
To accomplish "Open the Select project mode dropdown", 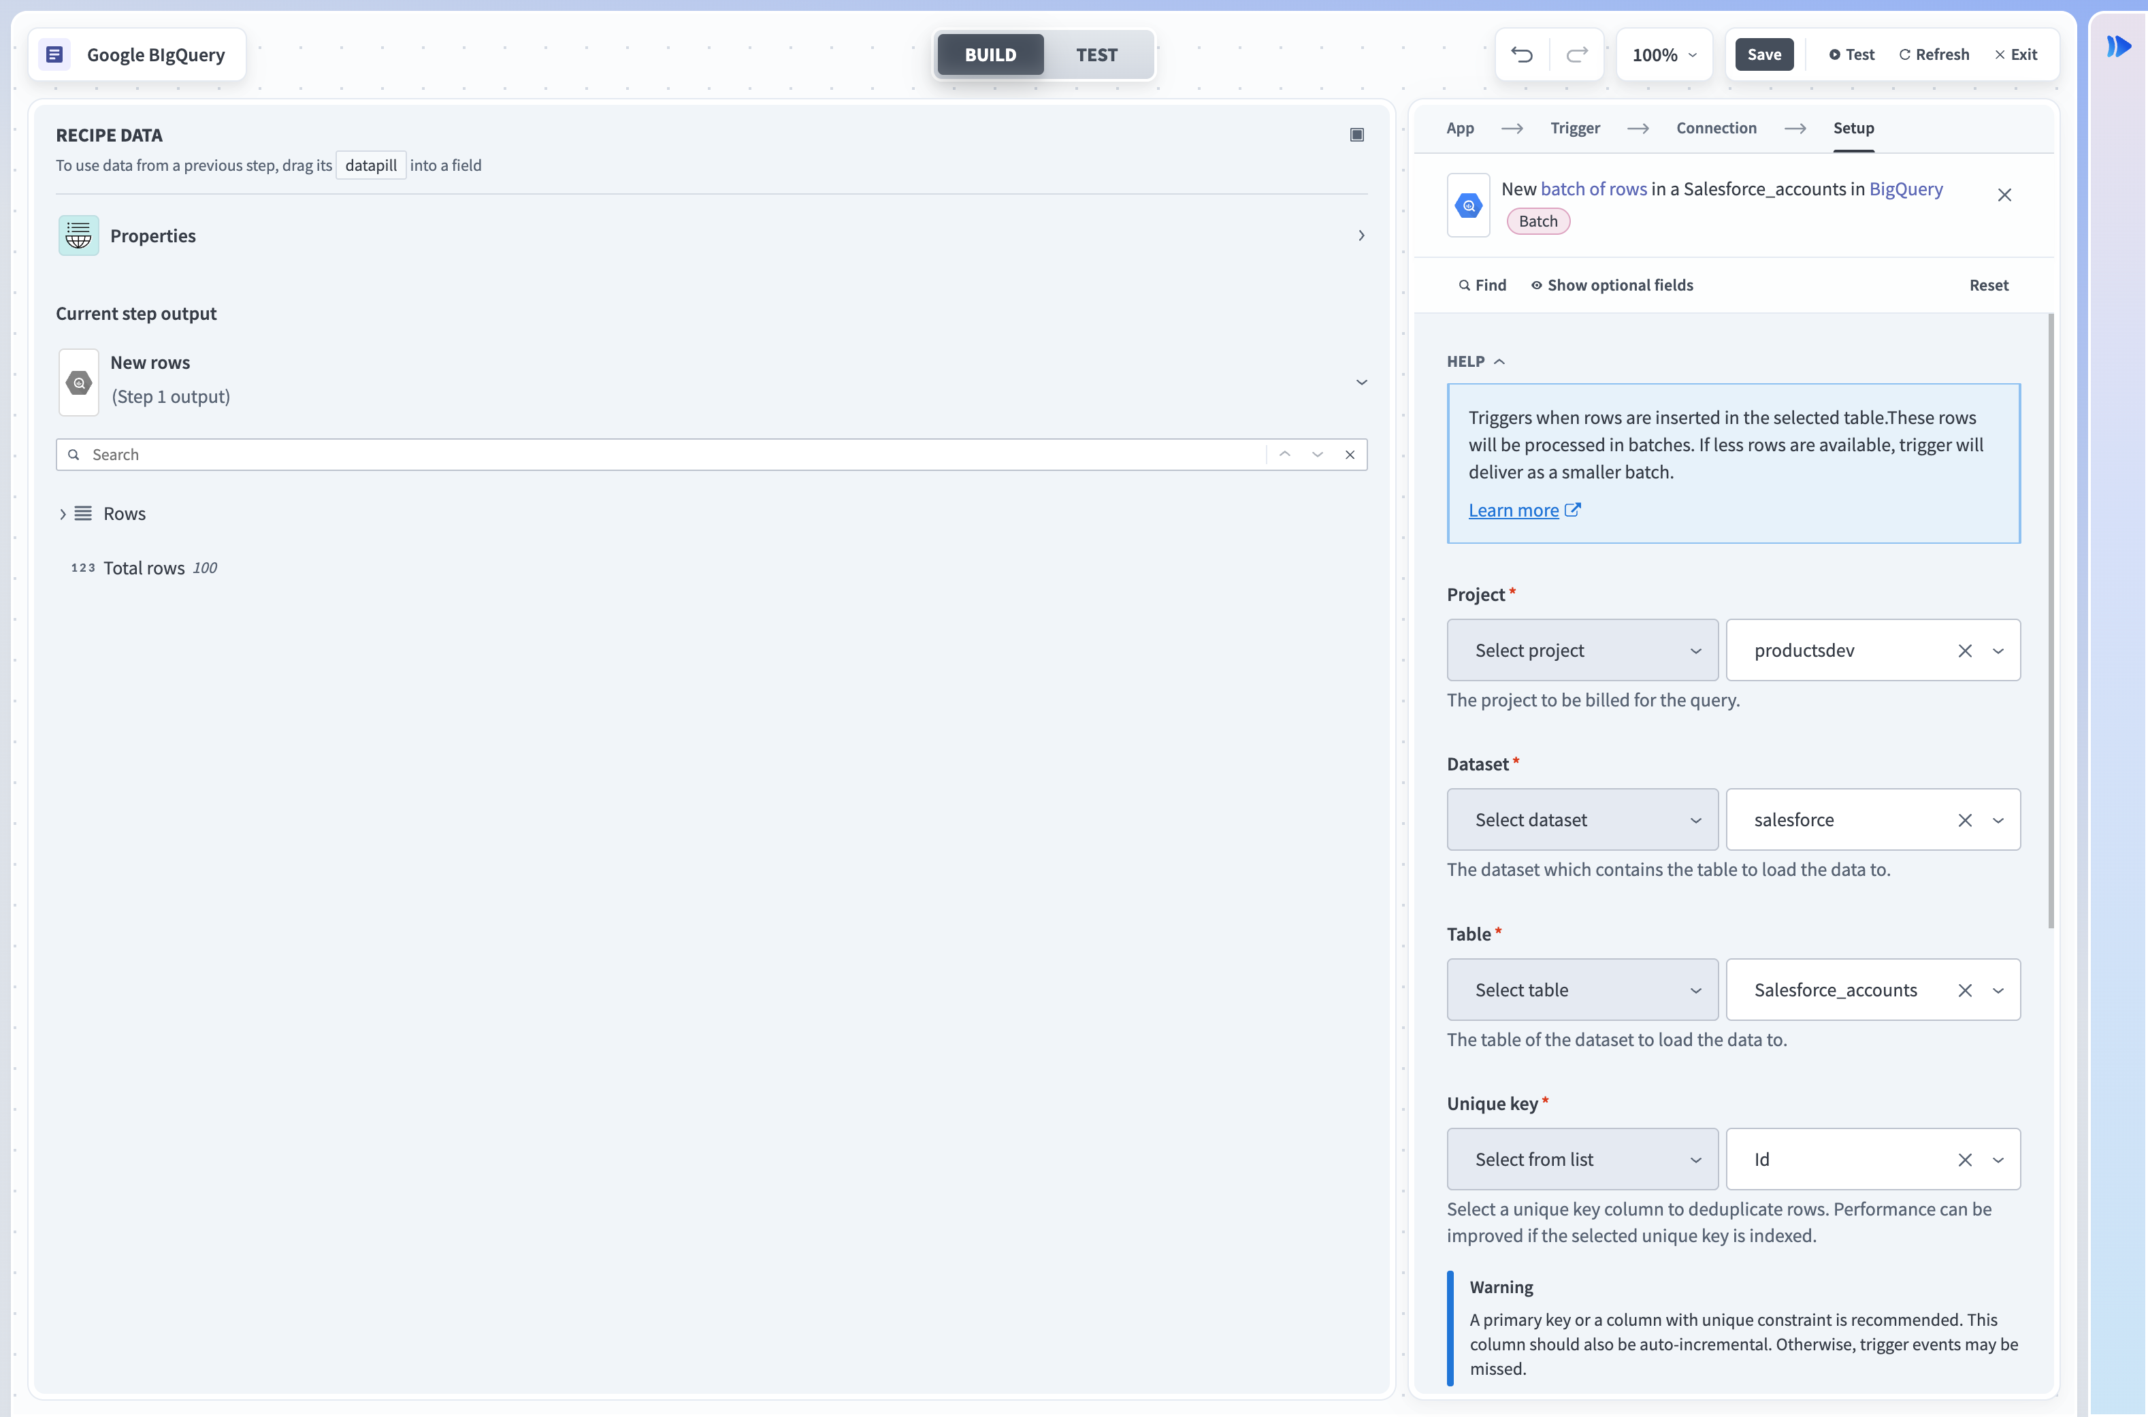I will (1582, 651).
